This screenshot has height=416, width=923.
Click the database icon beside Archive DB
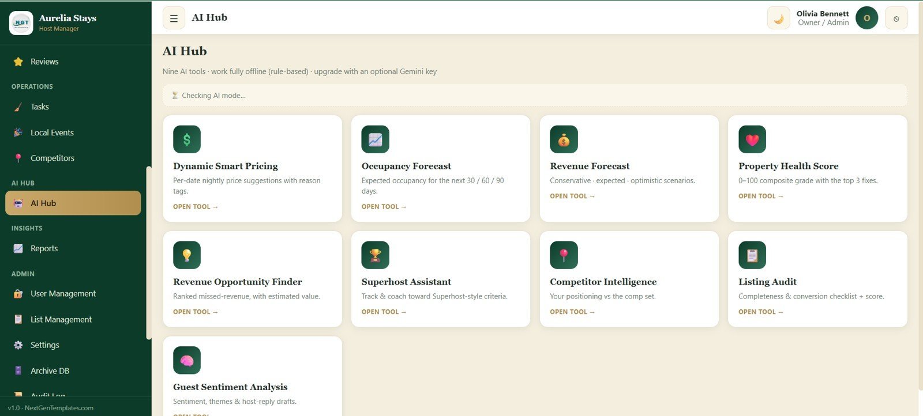[18, 370]
